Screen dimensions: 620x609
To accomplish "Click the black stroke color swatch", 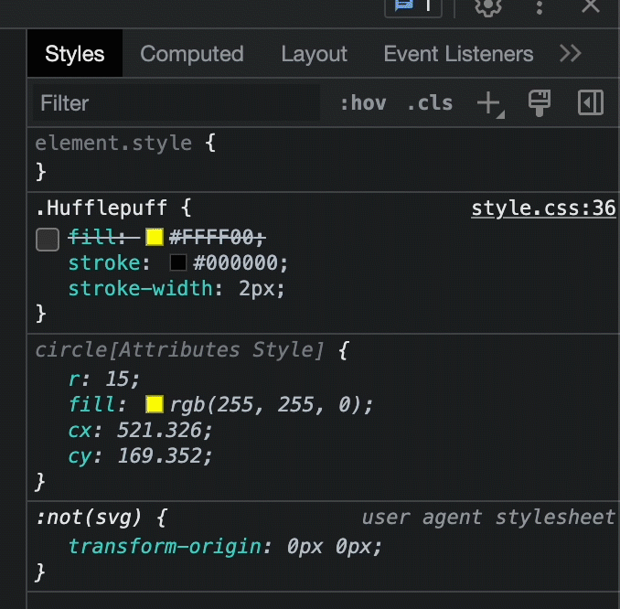I will tap(178, 263).
